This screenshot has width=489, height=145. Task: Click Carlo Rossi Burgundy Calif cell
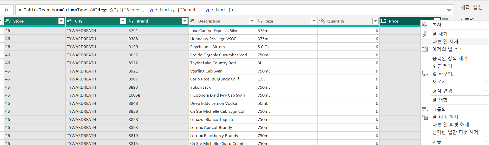pos(222,79)
